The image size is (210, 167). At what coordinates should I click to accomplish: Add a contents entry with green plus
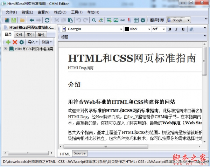tap(8, 42)
